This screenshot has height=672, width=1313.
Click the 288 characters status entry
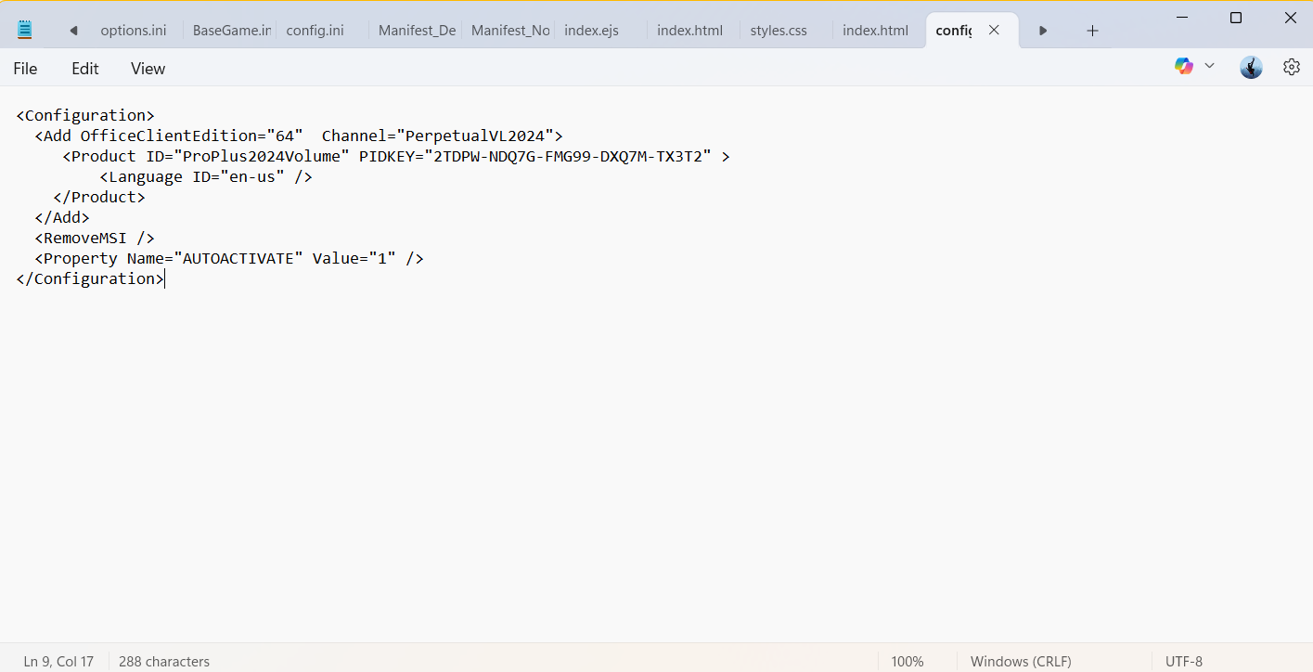(x=164, y=662)
